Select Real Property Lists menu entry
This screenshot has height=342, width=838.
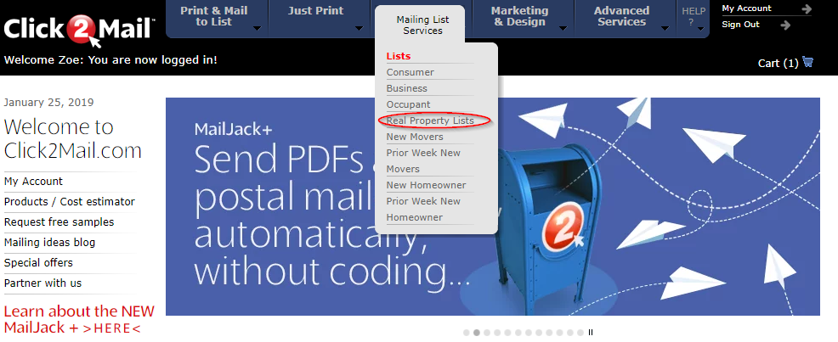430,121
